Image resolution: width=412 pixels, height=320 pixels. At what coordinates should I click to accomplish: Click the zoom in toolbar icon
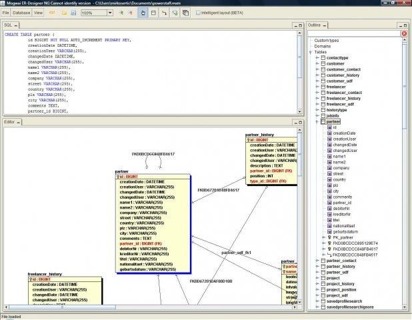(121, 13)
